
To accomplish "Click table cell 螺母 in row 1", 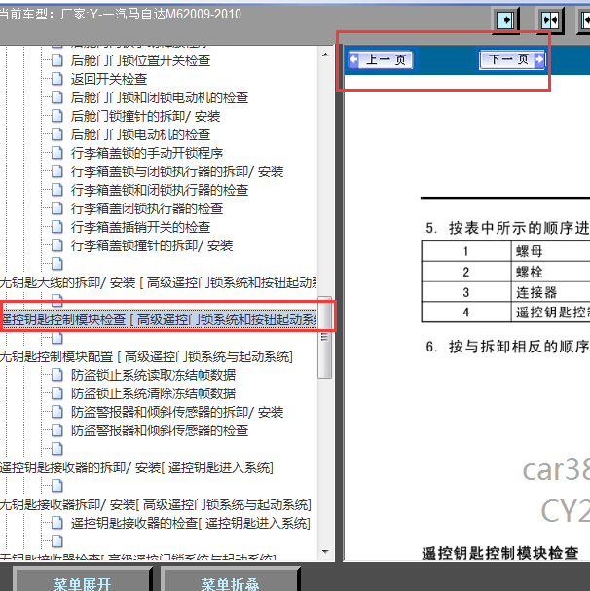I will 530,251.
